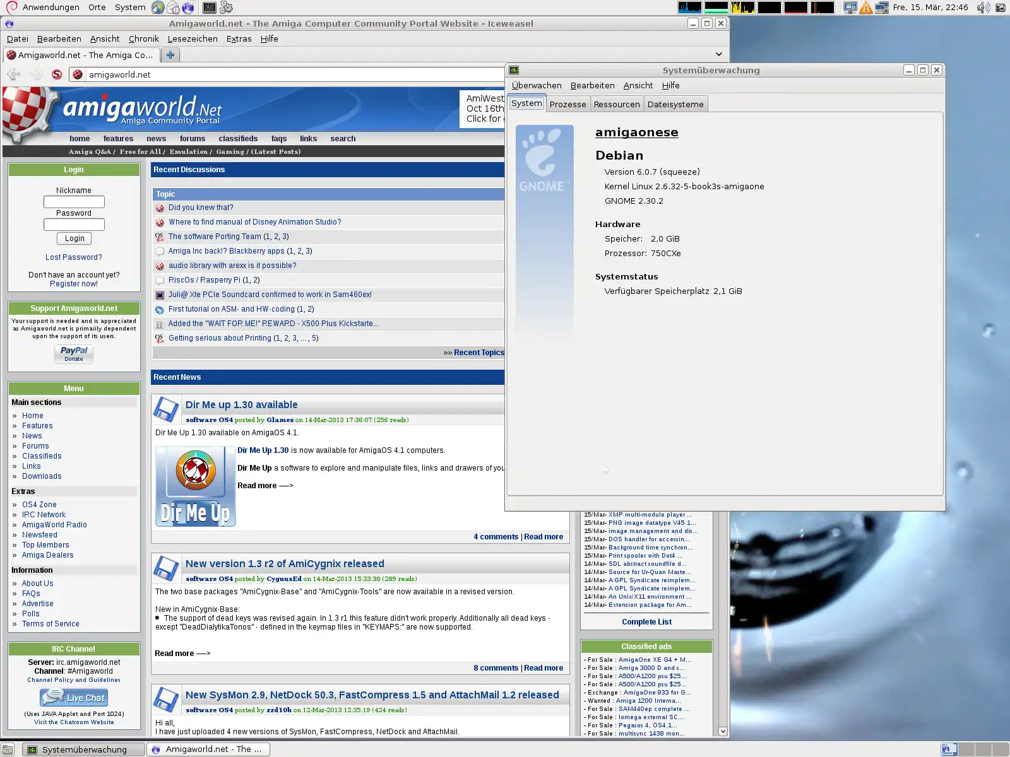The image size is (1010, 757).
Task: Open Chronik menu in Iceweasel
Action: pos(144,38)
